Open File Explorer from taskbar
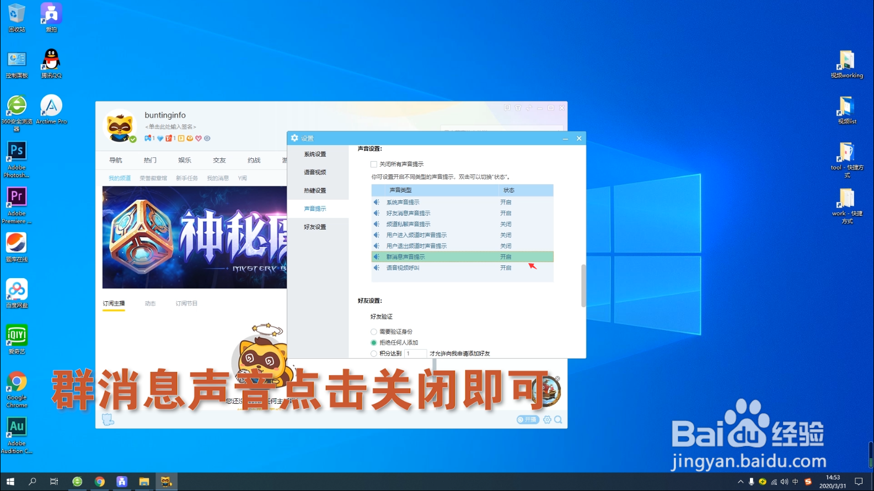 point(144,482)
